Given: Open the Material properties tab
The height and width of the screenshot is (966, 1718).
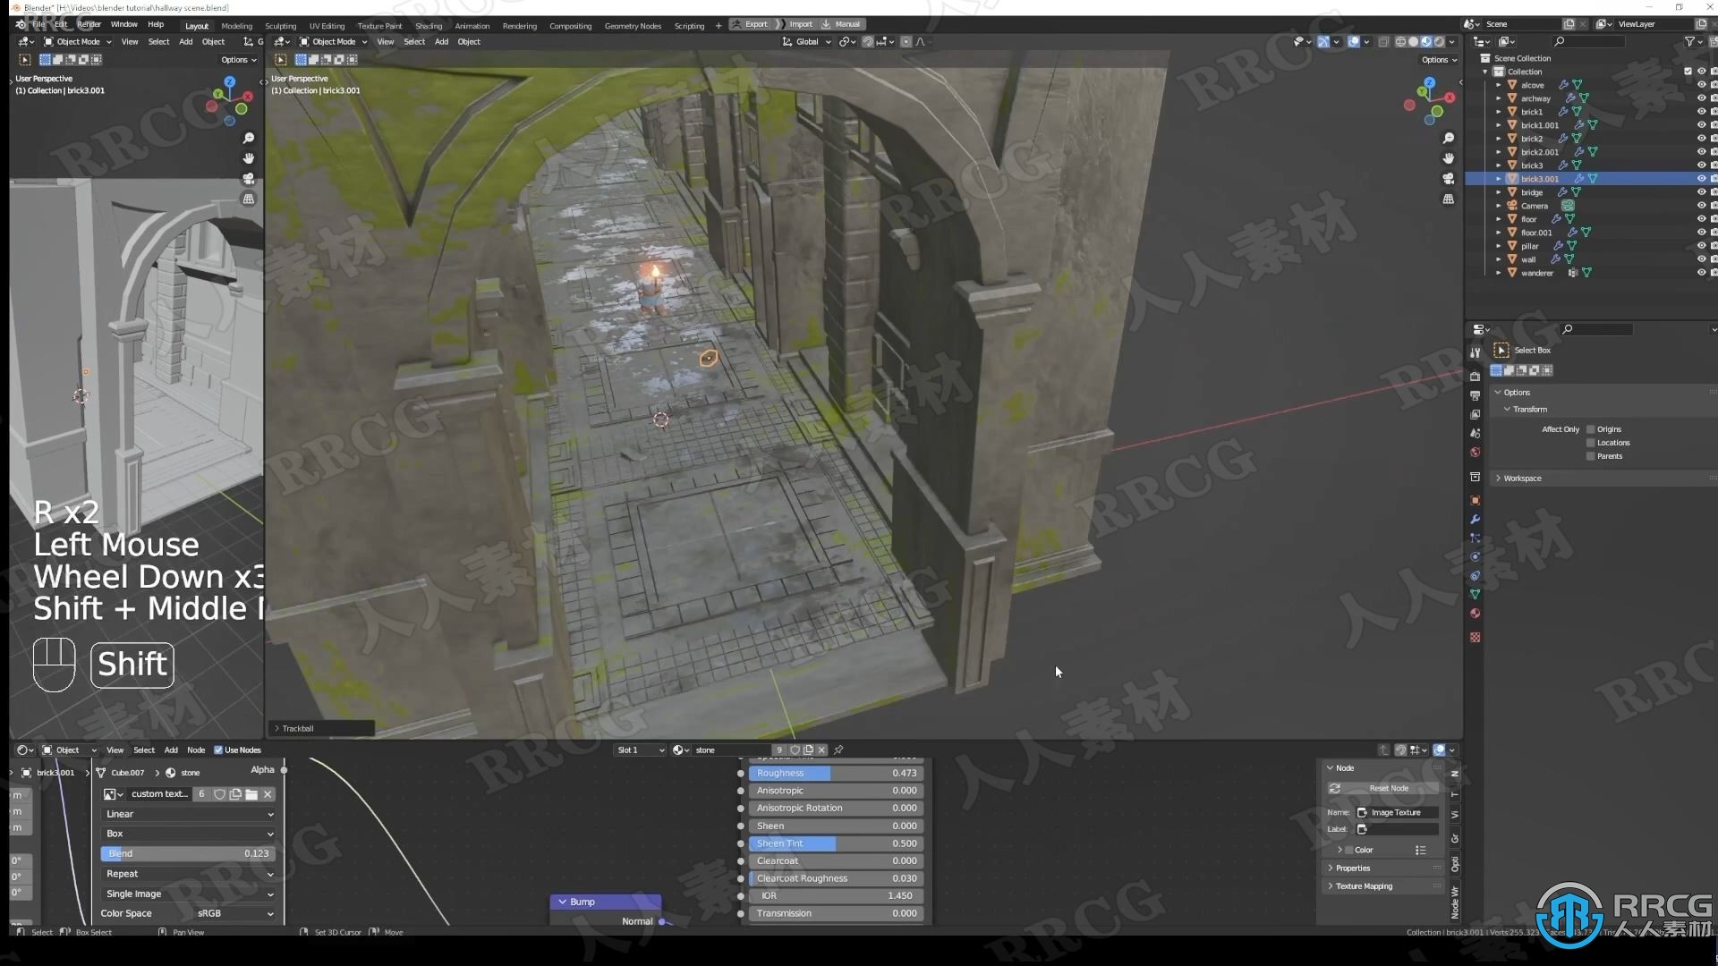Looking at the screenshot, I should coord(1475,613).
